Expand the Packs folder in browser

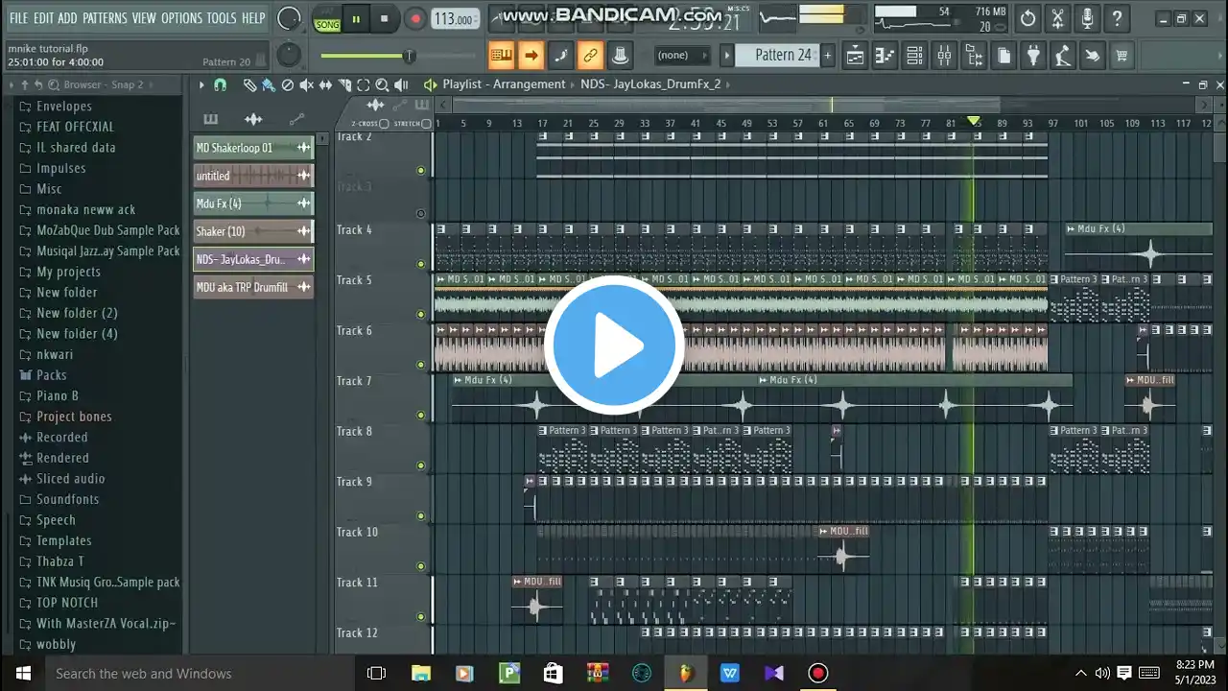(51, 375)
